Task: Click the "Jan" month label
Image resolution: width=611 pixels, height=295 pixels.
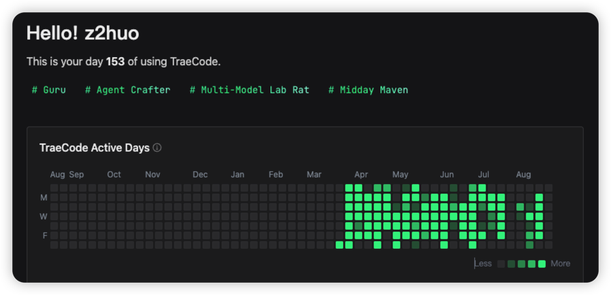Action: 238,175
